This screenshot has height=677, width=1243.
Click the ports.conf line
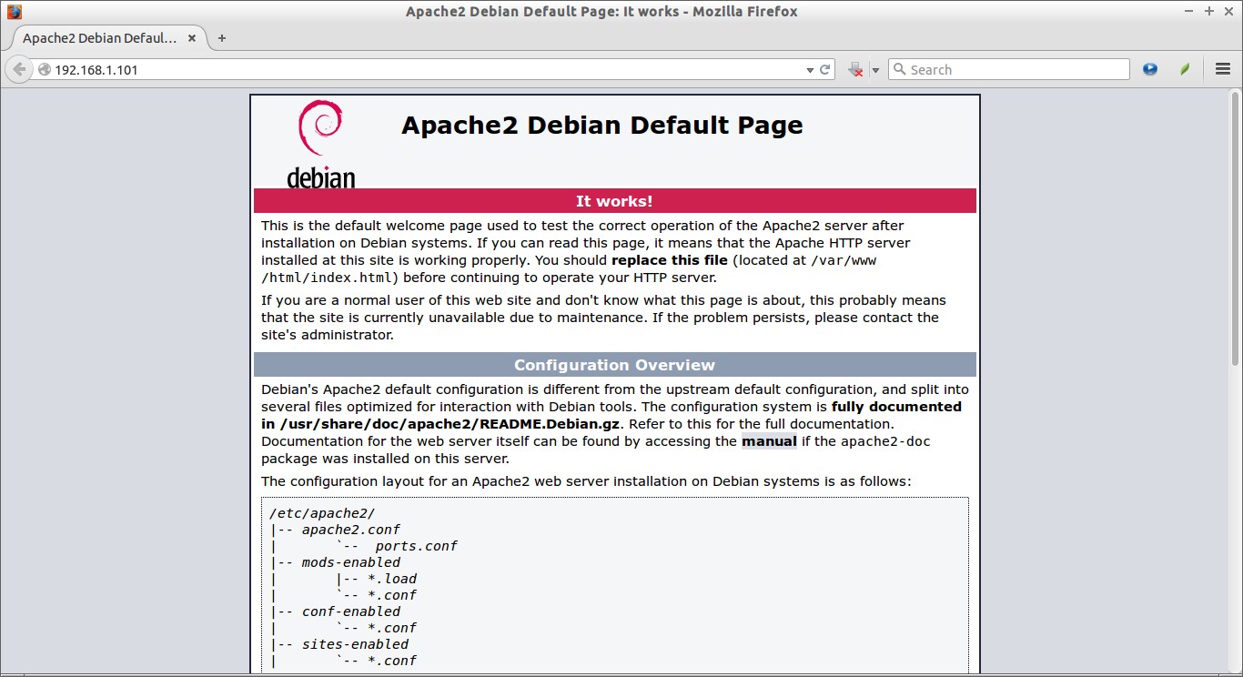[416, 546]
